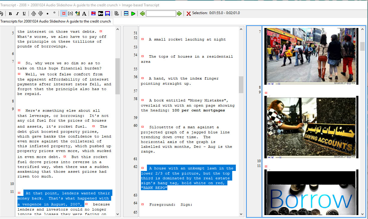
Task: Click the key icon in the toolbar
Action: 101,14
